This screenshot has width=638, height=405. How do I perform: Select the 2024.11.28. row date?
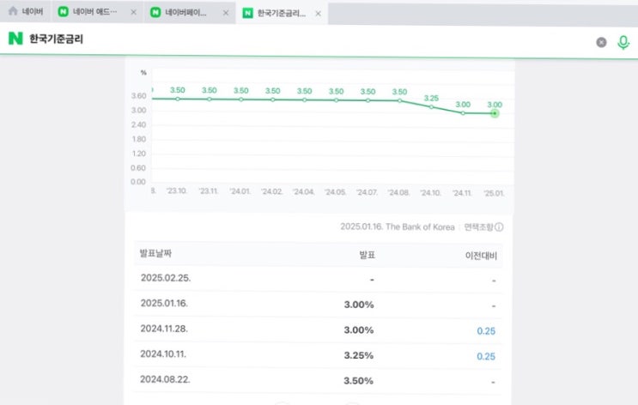pos(164,329)
